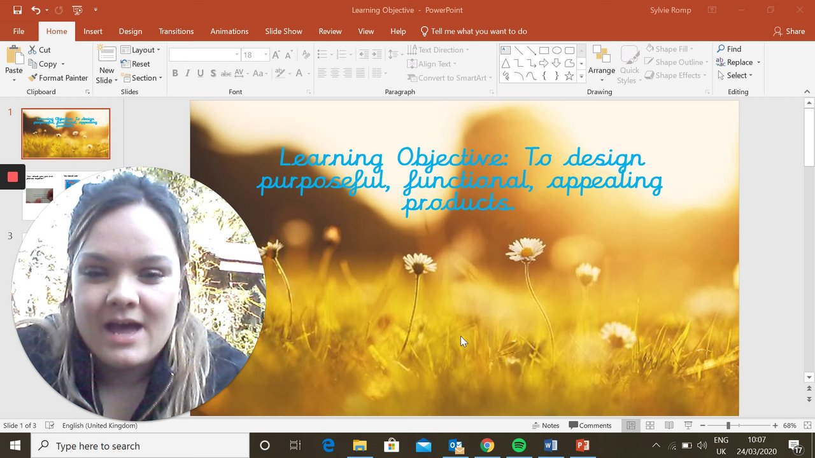The image size is (815, 458).
Task: Switch to the Insert tab
Action: [93, 31]
